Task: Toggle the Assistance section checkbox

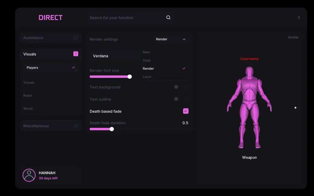Action: (x=76, y=38)
